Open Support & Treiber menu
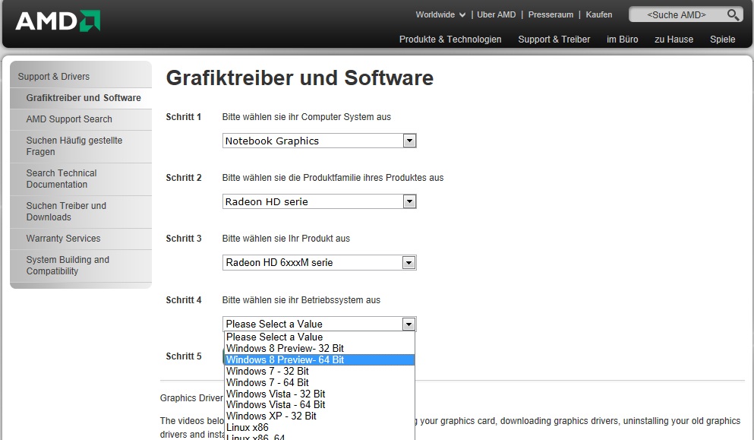This screenshot has height=440, width=754. (554, 40)
